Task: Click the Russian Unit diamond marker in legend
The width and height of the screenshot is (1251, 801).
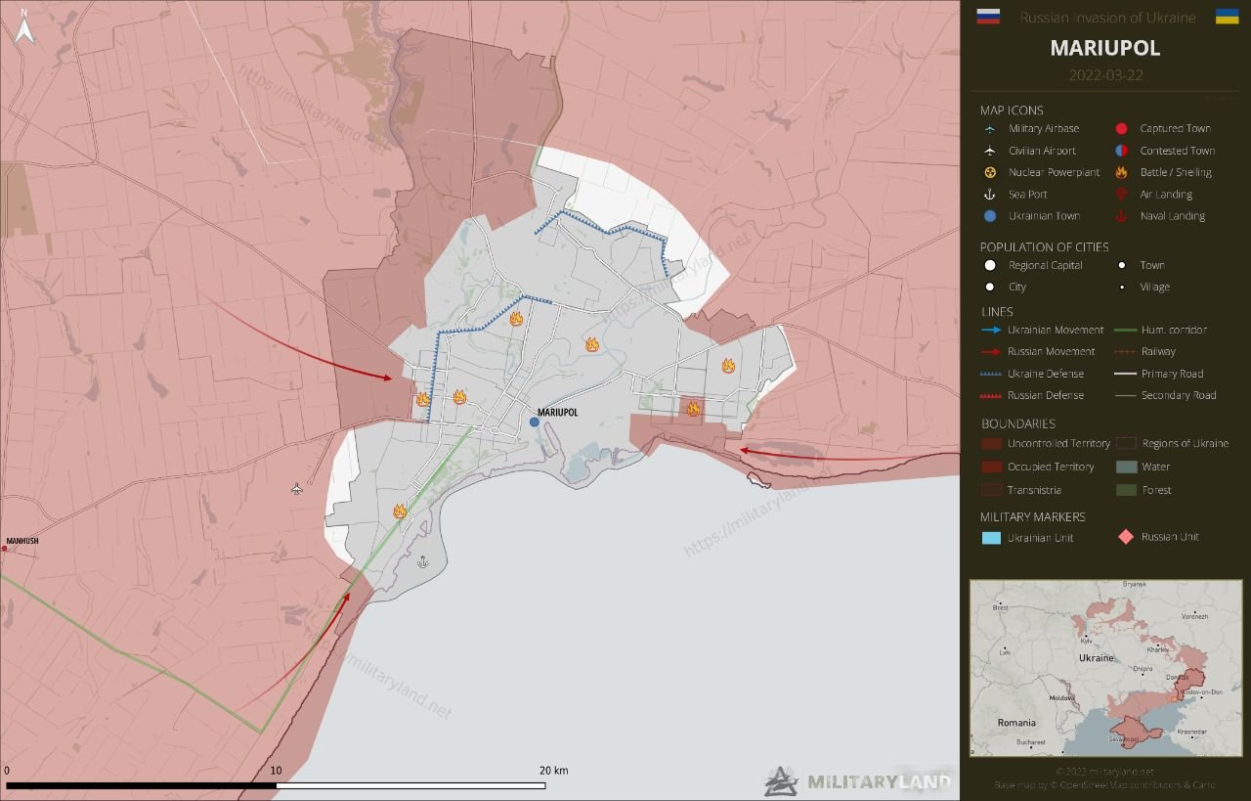Action: pyautogui.click(x=1125, y=537)
